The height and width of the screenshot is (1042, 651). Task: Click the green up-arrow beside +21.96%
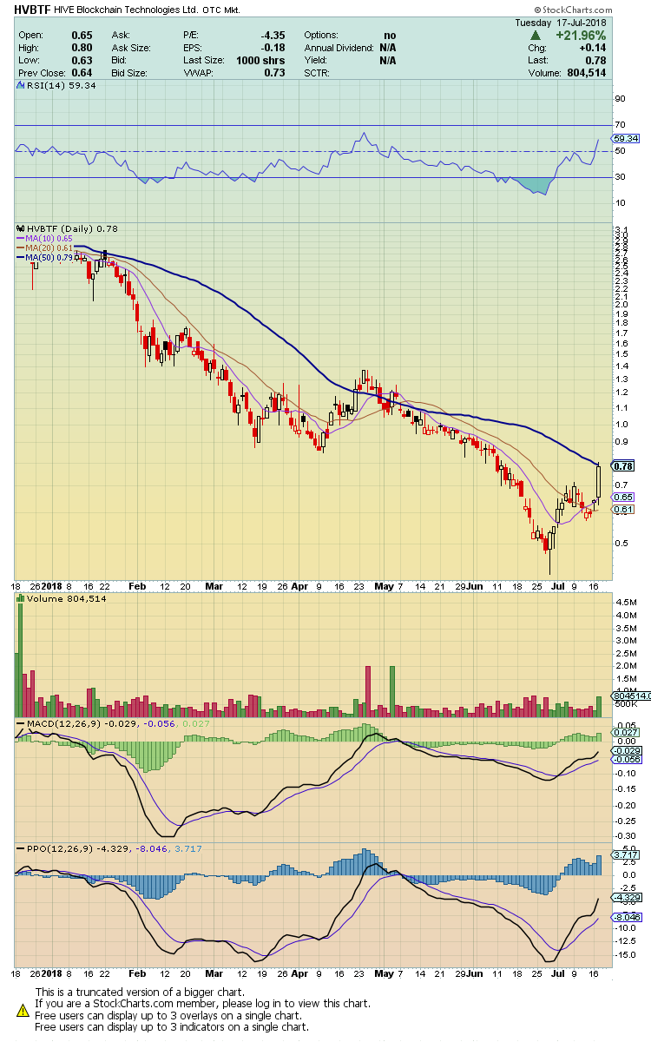click(x=537, y=35)
